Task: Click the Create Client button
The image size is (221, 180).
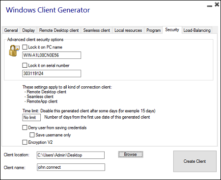Action: [195, 161]
